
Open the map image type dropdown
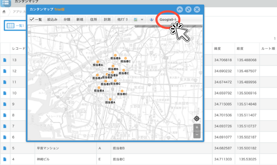tap(139, 19)
